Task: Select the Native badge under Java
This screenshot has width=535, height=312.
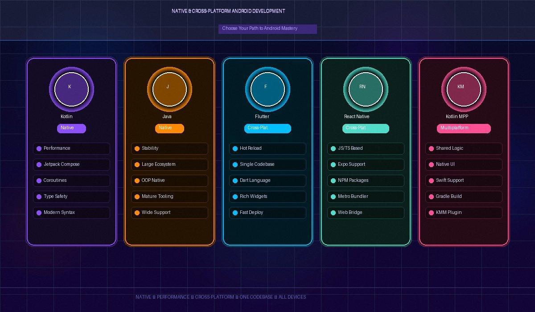Action: click(x=169, y=128)
